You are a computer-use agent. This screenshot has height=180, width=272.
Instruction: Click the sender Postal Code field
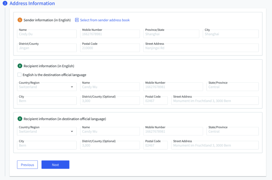click(110, 48)
